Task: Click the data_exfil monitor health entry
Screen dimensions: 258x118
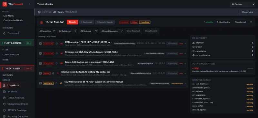Action: [223, 106]
